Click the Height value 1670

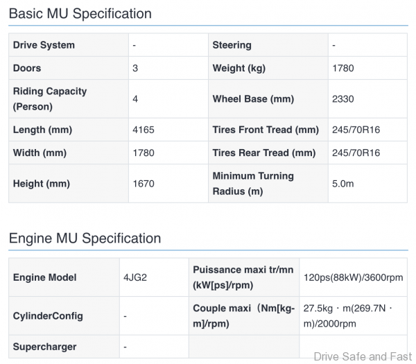tap(144, 184)
